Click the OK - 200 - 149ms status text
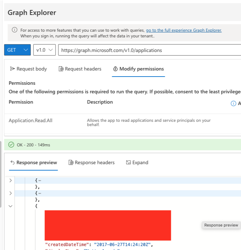 (x=33, y=145)
